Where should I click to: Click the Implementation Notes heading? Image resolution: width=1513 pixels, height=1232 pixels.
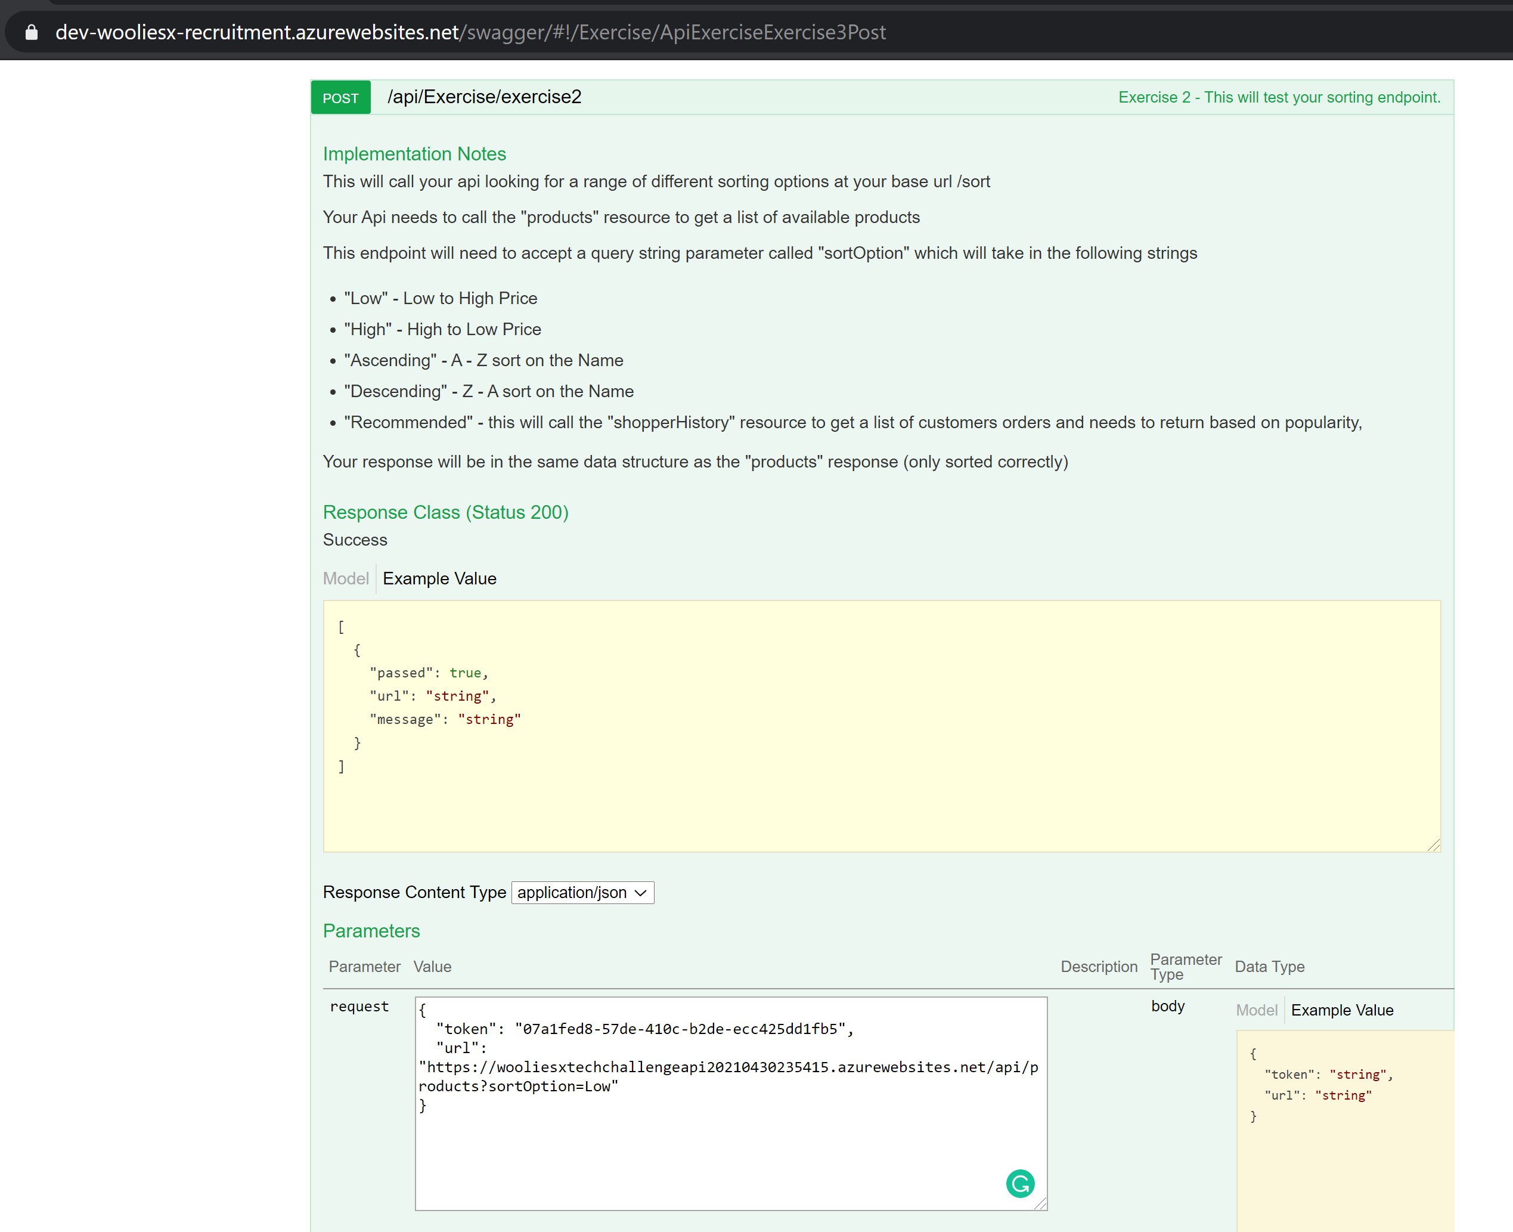pyautogui.click(x=414, y=154)
